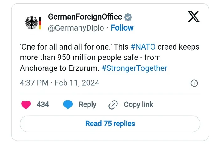This screenshot has height=151, width=220.
Task: Open the GermanForeignOffice profile name
Action: 85,17
